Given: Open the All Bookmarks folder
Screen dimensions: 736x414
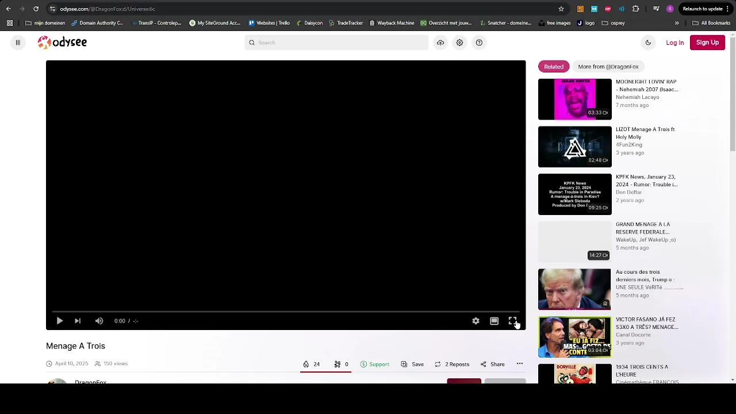Looking at the screenshot, I should [x=711, y=23].
